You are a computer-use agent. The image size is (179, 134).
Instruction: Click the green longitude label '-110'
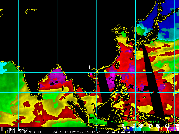click(x=96, y=122)
